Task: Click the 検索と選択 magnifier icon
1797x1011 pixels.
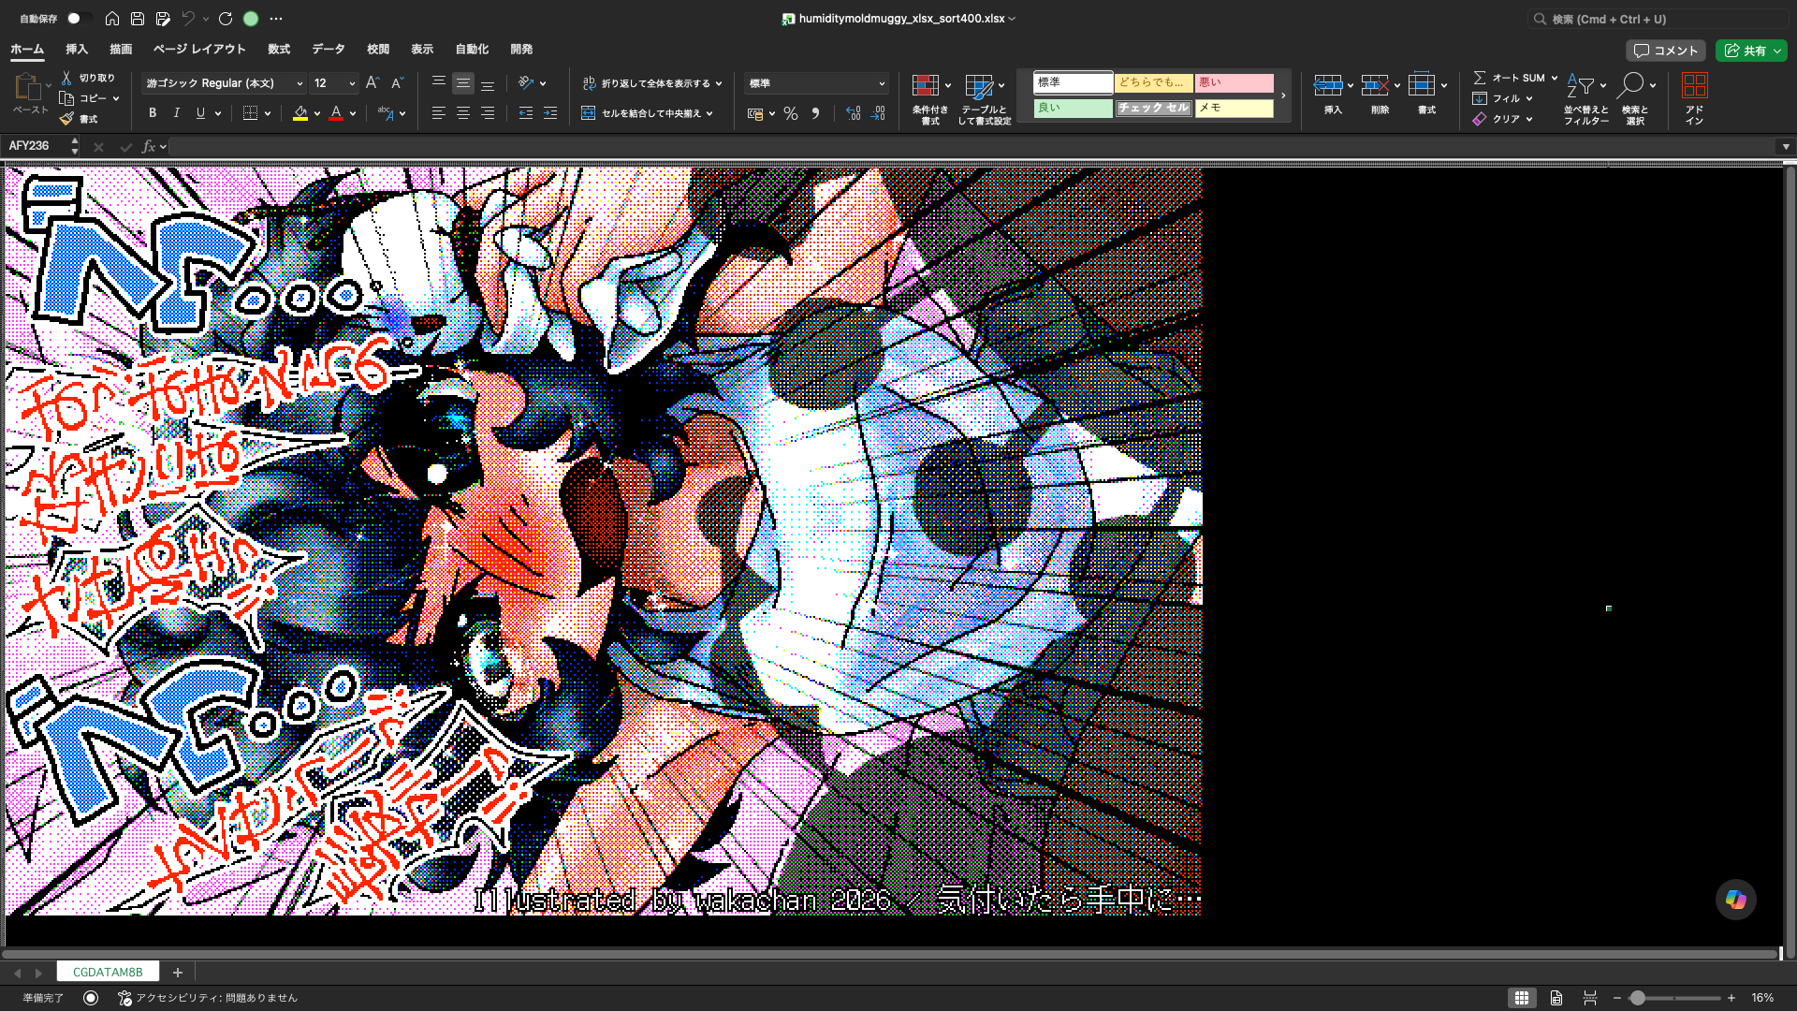Action: pos(1630,84)
